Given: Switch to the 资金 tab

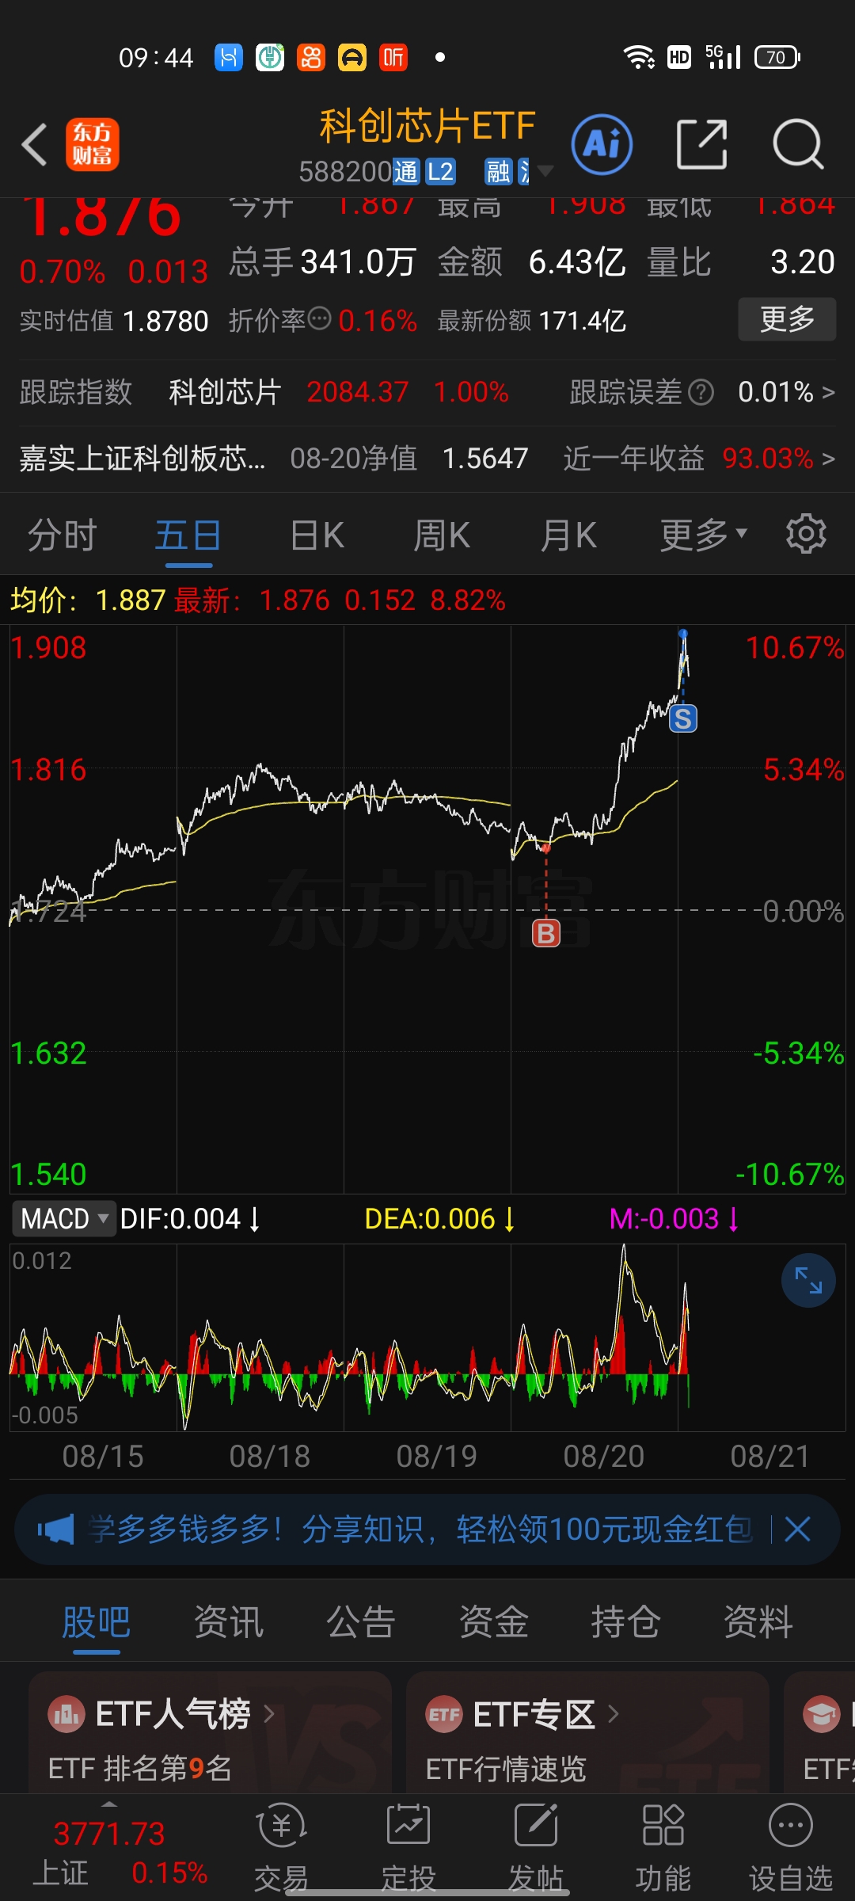Looking at the screenshot, I should tap(493, 1621).
